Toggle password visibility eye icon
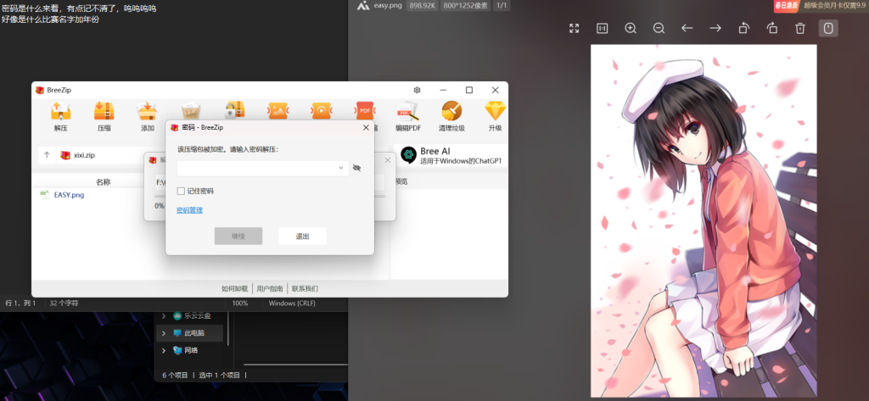This screenshot has width=869, height=401. pyautogui.click(x=357, y=168)
